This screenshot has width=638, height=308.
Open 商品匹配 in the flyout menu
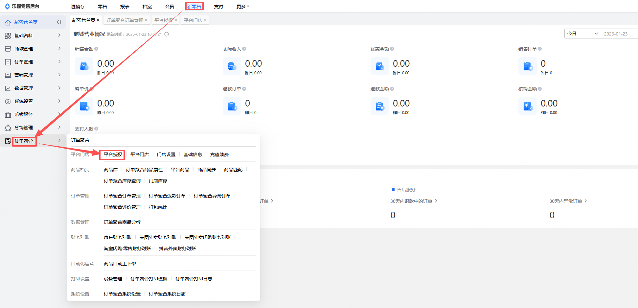(x=233, y=170)
